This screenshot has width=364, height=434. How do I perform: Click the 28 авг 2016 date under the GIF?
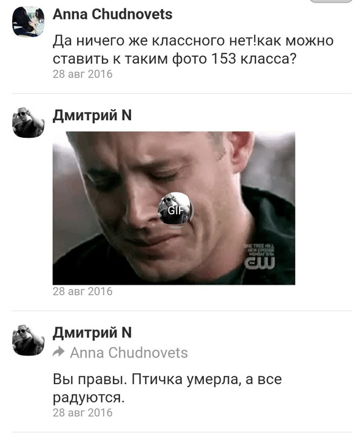(83, 291)
